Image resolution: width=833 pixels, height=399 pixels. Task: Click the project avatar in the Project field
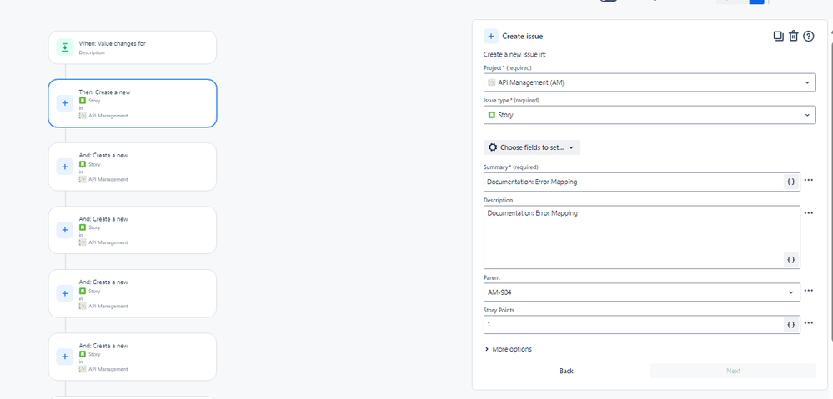pos(492,82)
